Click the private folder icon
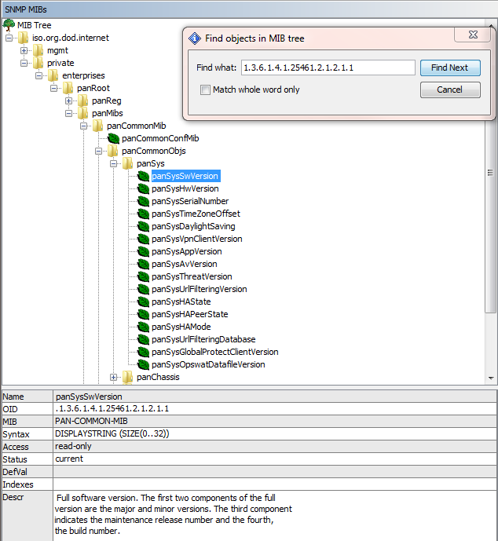This screenshot has height=541, width=498. click(38, 63)
